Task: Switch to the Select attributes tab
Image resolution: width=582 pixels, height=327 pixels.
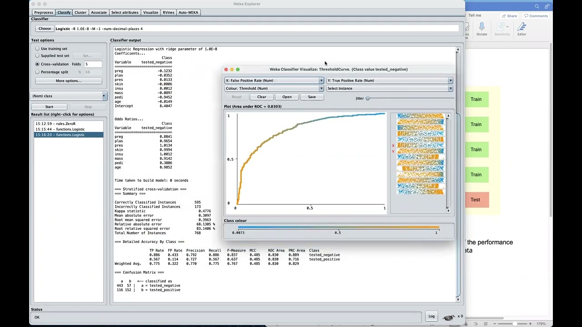Action: [x=125, y=12]
